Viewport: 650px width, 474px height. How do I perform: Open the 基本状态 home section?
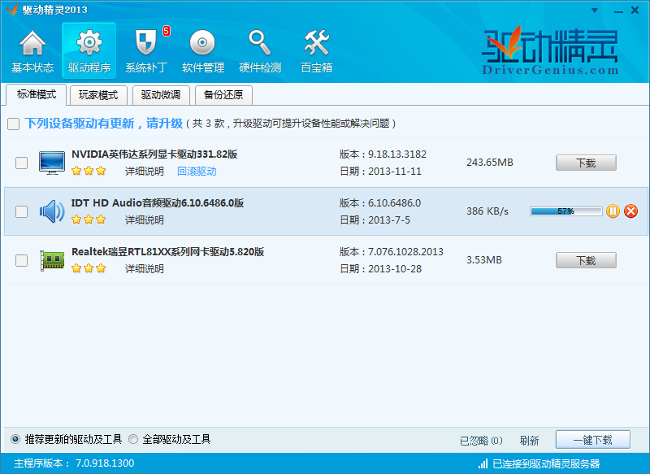(x=32, y=51)
